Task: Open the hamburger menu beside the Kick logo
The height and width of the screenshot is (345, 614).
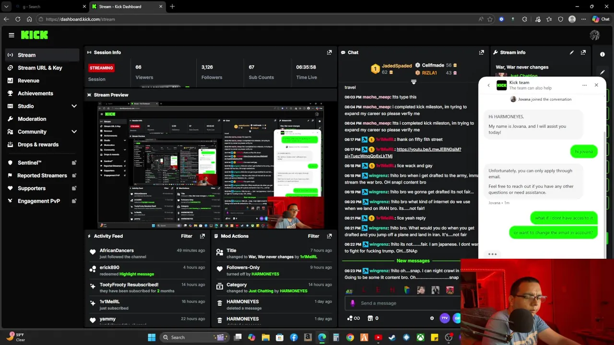Action: (12, 35)
